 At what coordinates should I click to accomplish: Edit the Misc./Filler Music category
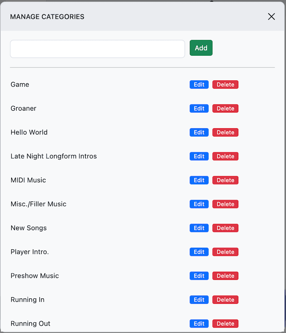199,204
